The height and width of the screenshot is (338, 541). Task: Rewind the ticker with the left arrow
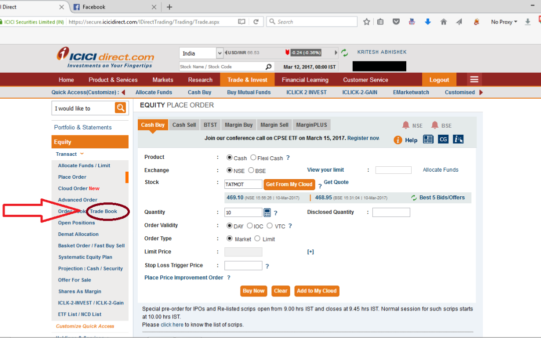(x=225, y=53)
